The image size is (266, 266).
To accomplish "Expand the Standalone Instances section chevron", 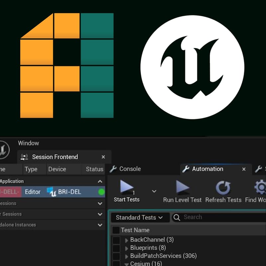I will point(100,225).
